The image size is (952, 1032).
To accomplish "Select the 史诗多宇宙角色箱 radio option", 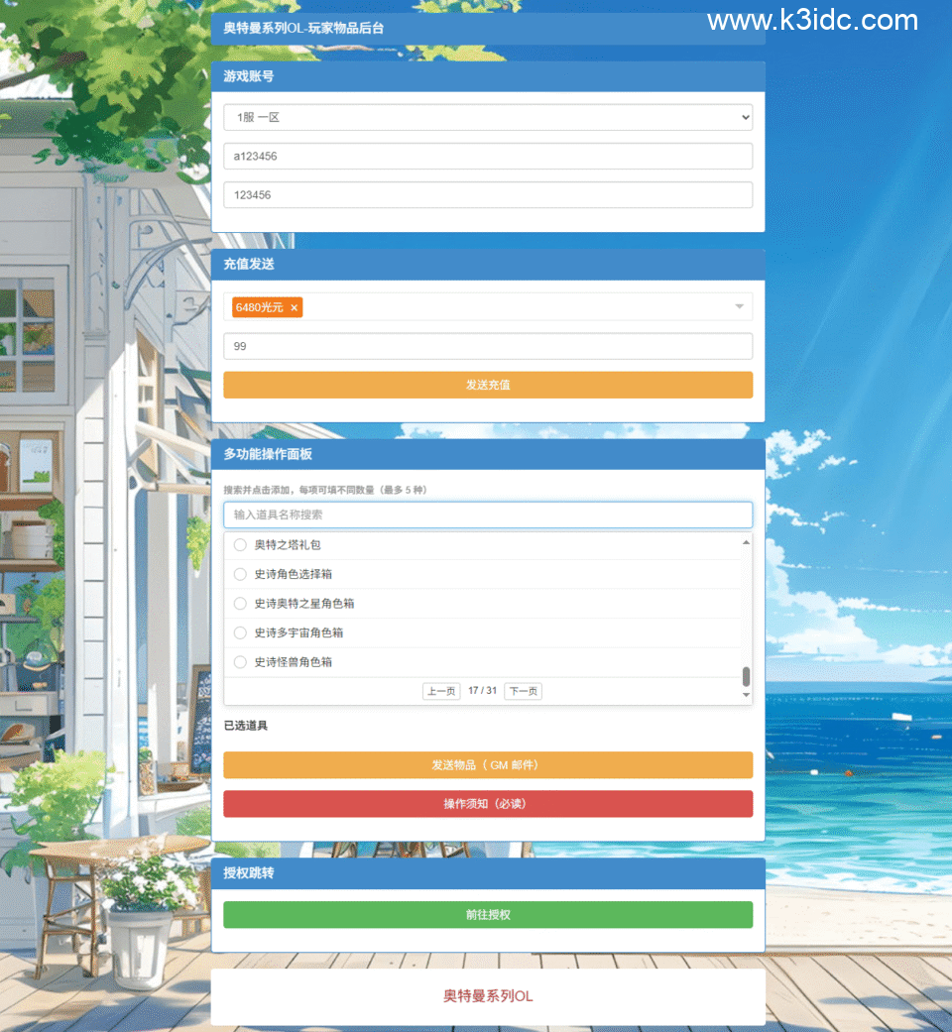I will pos(240,632).
